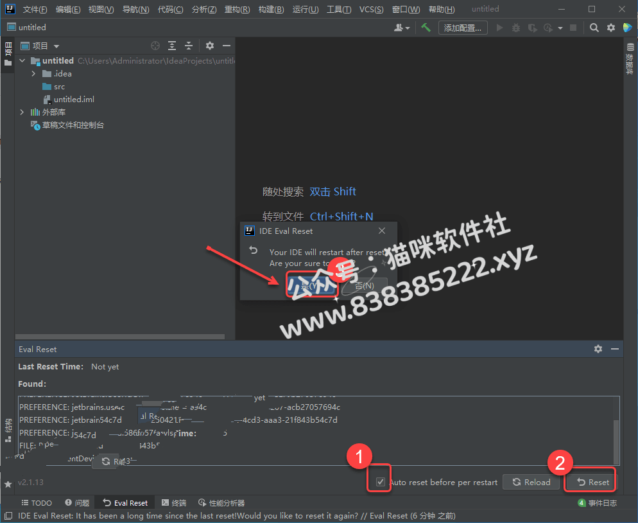The height and width of the screenshot is (523, 638).
Task: Open the VCS(S) menu
Action: [x=371, y=9]
